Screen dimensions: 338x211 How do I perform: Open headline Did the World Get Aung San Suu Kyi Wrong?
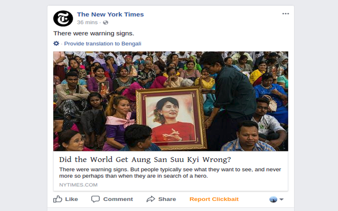(145, 159)
